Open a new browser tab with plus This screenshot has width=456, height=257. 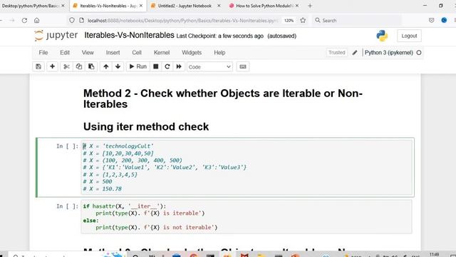click(310, 6)
